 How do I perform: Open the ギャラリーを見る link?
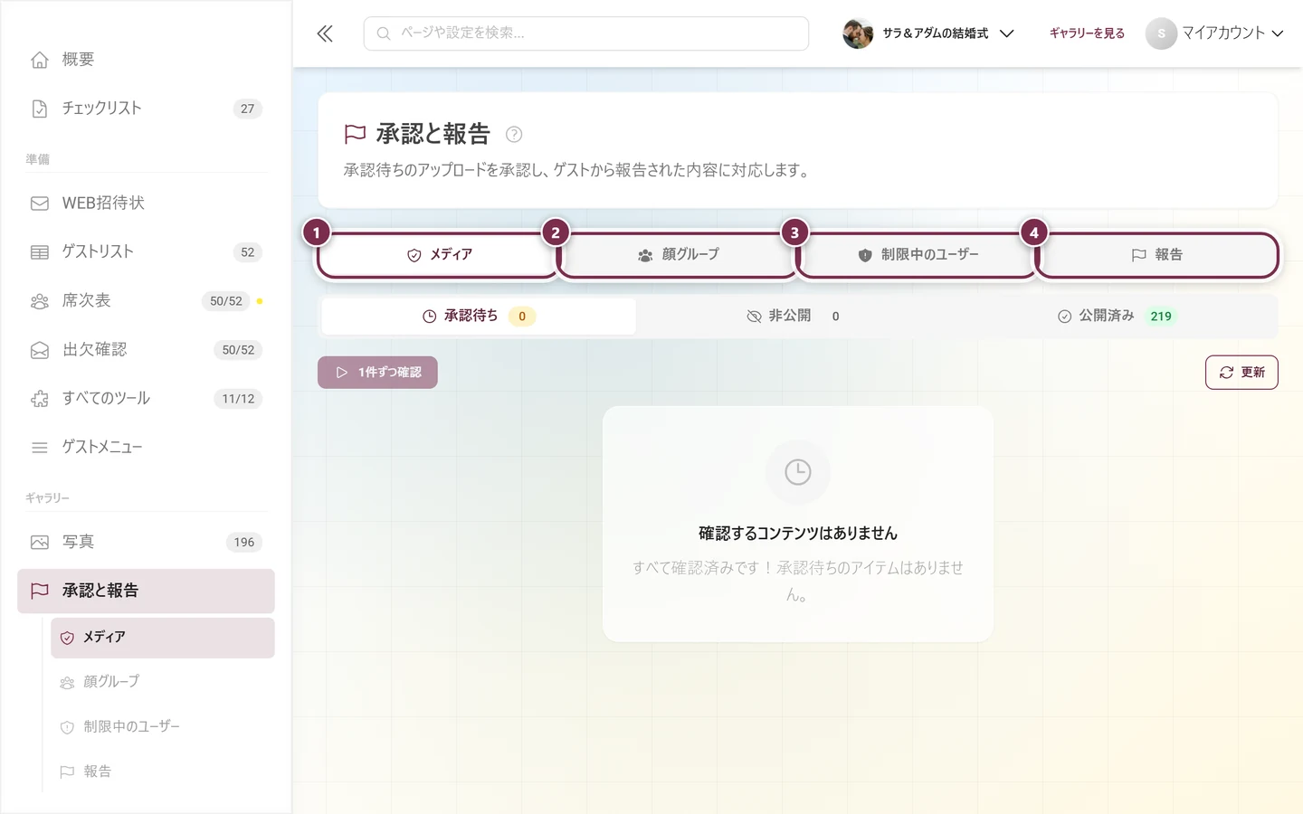(1087, 33)
